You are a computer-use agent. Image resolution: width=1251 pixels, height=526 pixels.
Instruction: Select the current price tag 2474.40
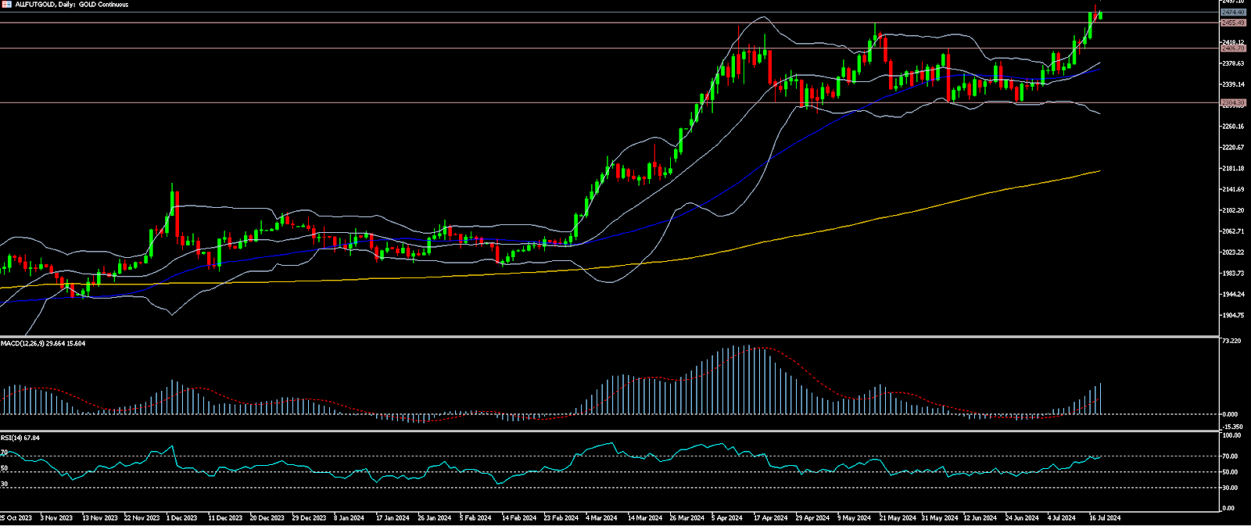[x=1233, y=13]
